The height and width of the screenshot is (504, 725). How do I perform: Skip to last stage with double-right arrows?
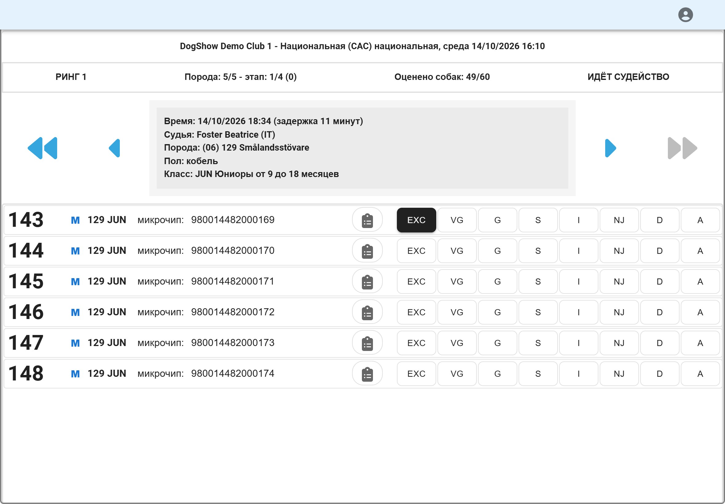coord(682,148)
